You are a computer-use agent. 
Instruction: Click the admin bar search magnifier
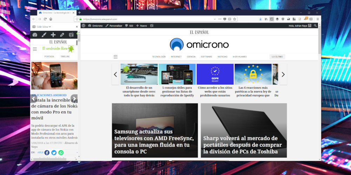click(315, 26)
